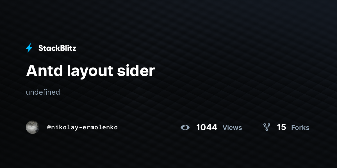Open the user avatar image
The height and width of the screenshot is (168, 337).
[32, 127]
